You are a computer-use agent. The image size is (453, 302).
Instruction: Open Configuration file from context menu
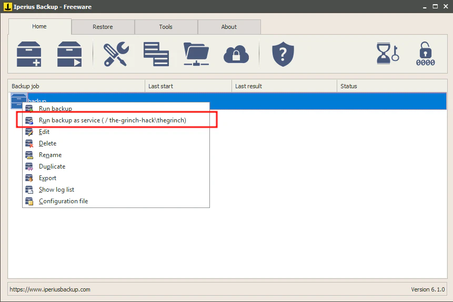click(x=116, y=201)
